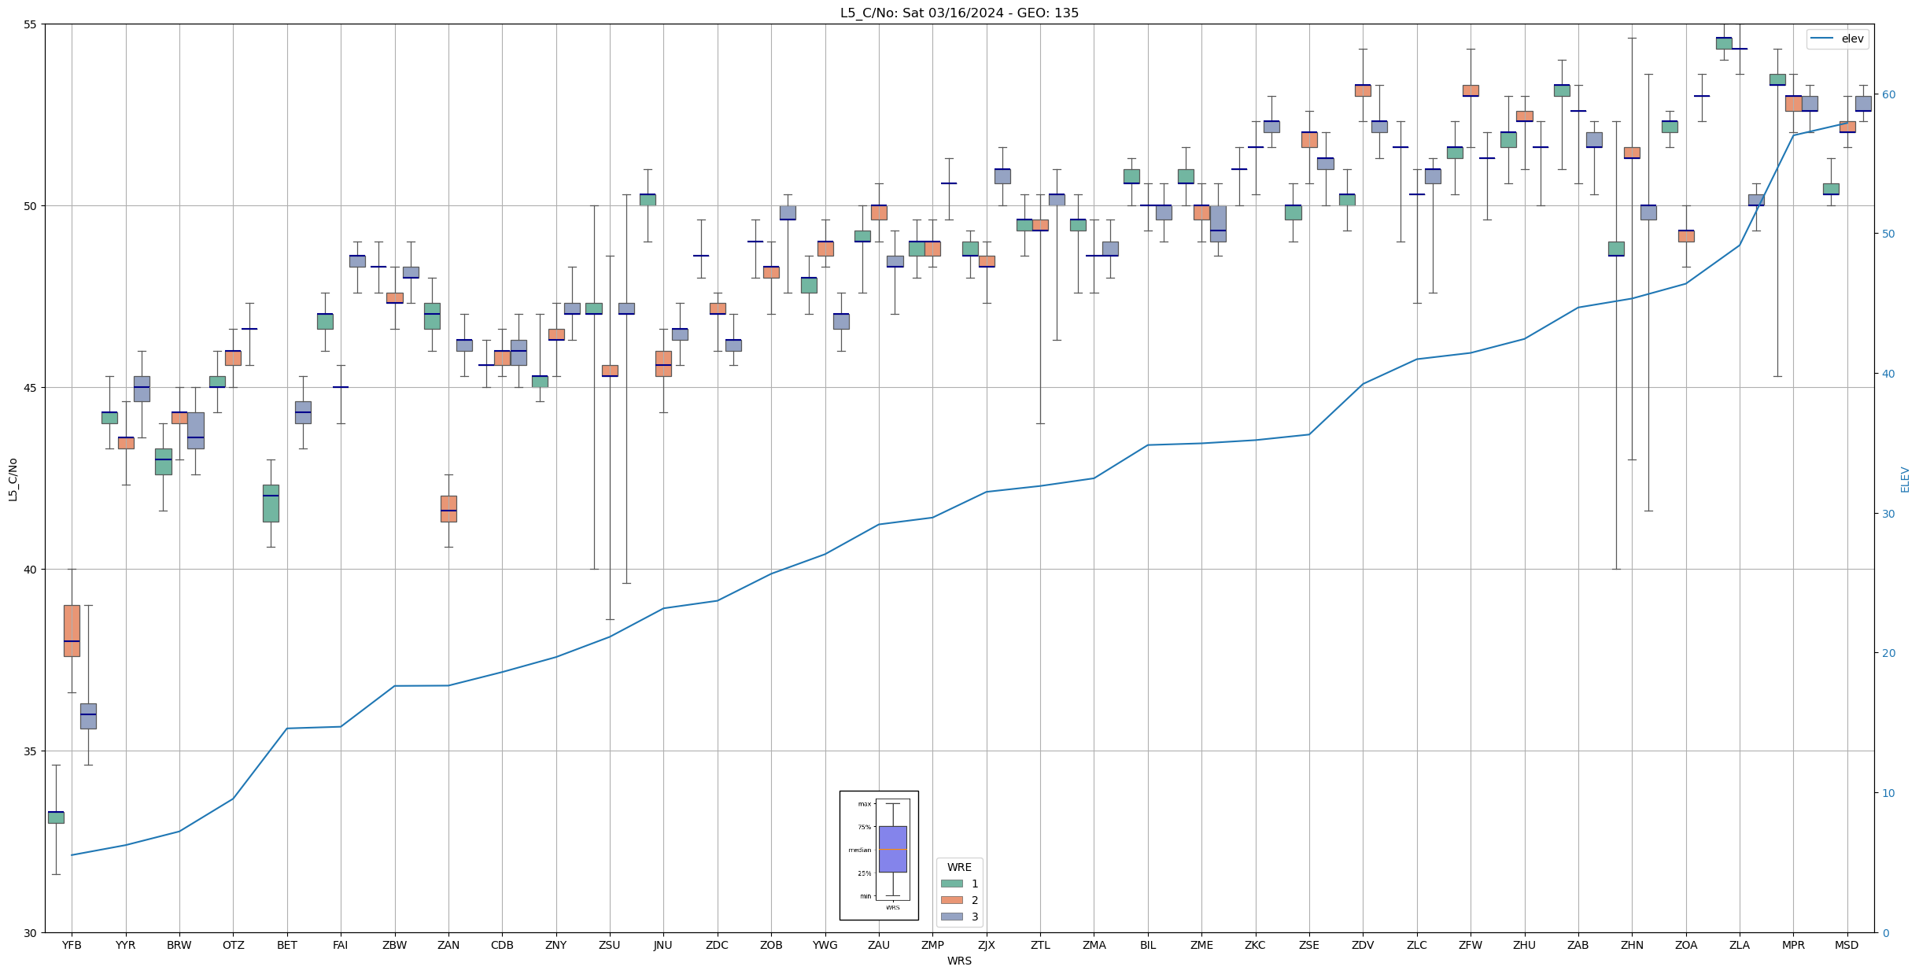Click the left axis value 45
The height and width of the screenshot is (974, 1919).
[30, 388]
